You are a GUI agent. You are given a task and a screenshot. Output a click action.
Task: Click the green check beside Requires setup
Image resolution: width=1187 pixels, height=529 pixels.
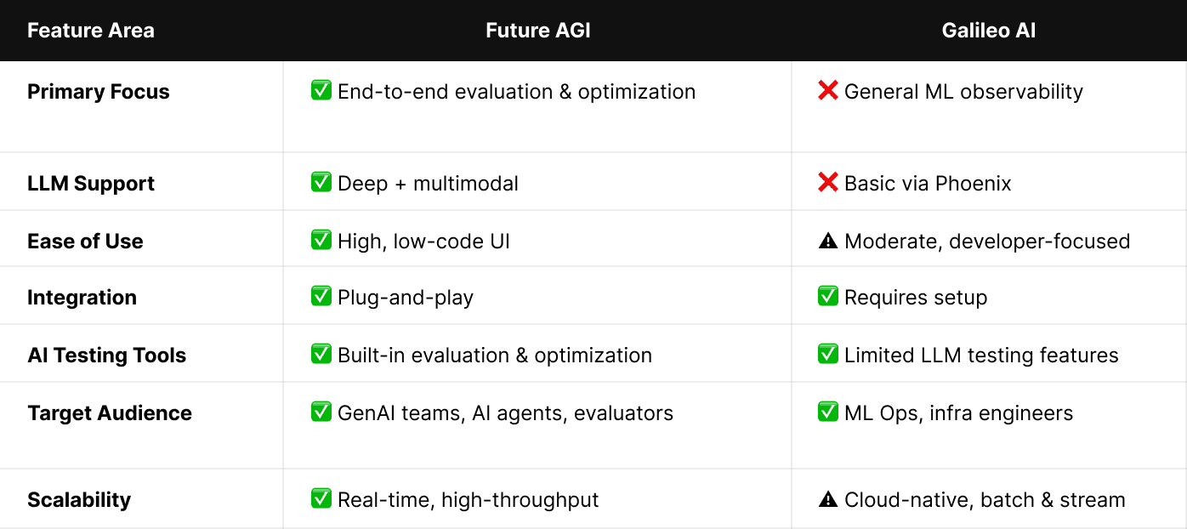pyautogui.click(x=828, y=296)
